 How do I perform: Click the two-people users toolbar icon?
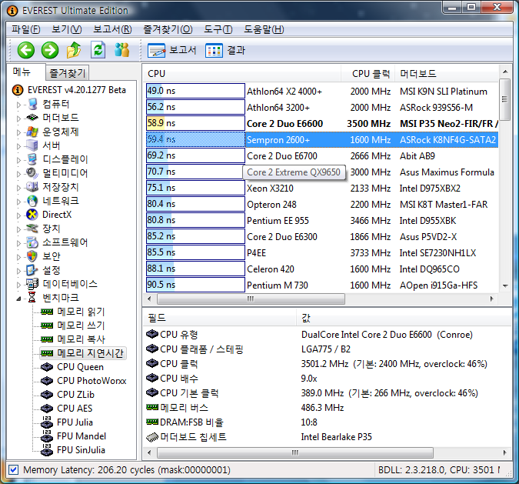click(122, 50)
